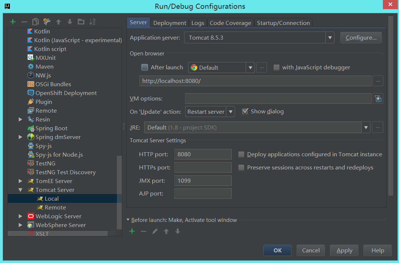Add new configuration with green plus
Image resolution: width=399 pixels, height=263 pixels.
(x=13, y=22)
